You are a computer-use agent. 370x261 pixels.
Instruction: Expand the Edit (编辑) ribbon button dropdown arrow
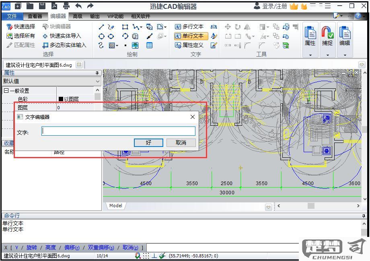point(345,55)
